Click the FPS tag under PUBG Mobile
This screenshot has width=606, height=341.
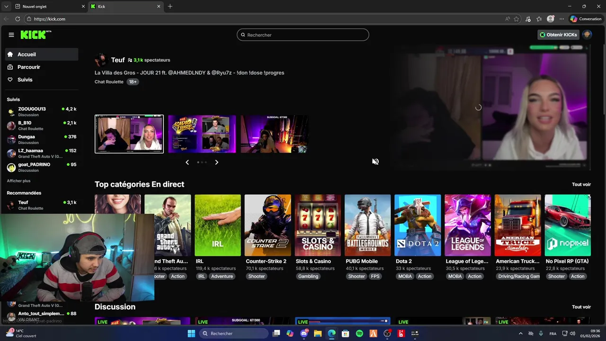click(375, 277)
